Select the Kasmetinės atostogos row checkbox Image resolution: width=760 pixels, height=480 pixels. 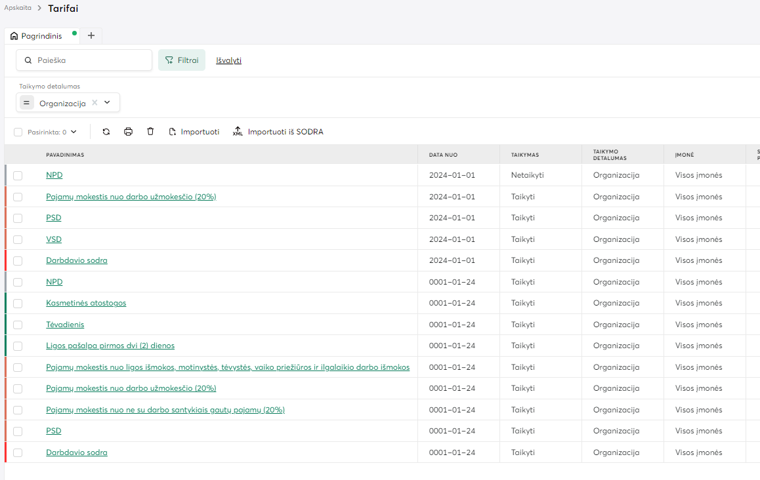coord(18,304)
